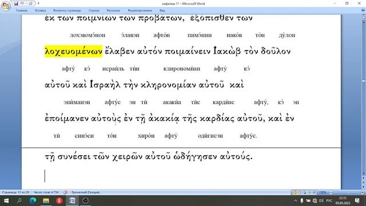This screenshot has height=206, width=366.
Task: Switch to Web Layout view button
Action: pos(305,192)
